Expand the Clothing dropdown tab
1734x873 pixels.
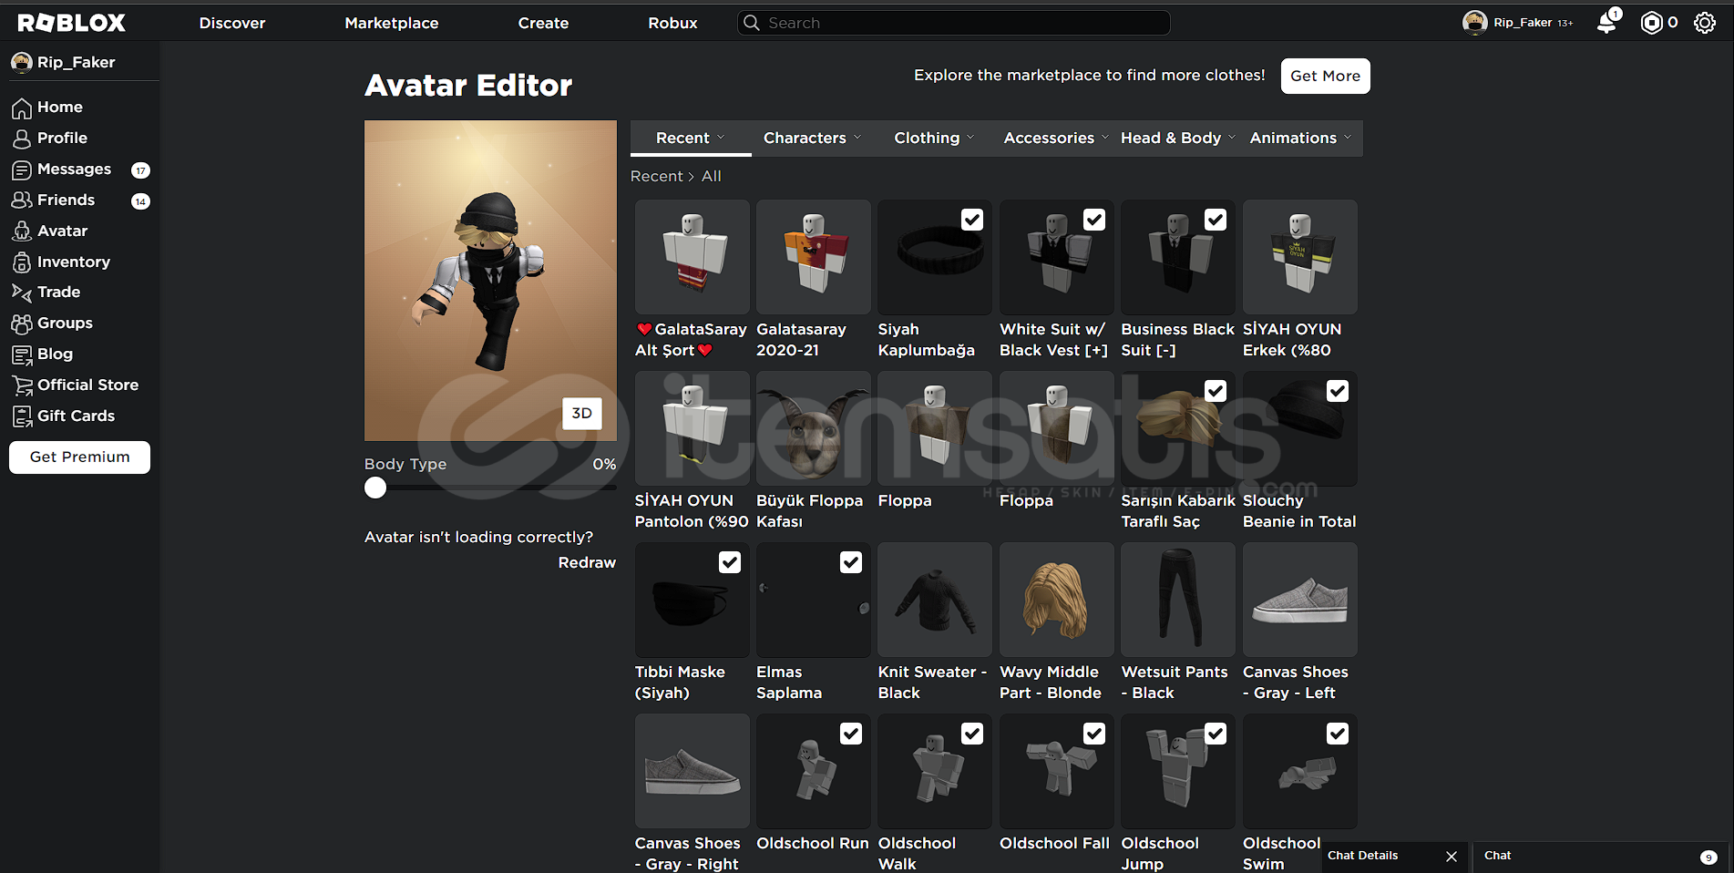pyautogui.click(x=934, y=138)
